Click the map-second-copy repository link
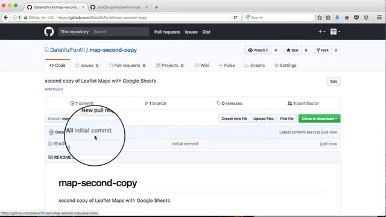This screenshot has width=386, height=217. click(113, 50)
